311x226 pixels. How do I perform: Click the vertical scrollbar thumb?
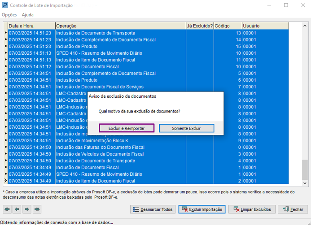[305, 170]
